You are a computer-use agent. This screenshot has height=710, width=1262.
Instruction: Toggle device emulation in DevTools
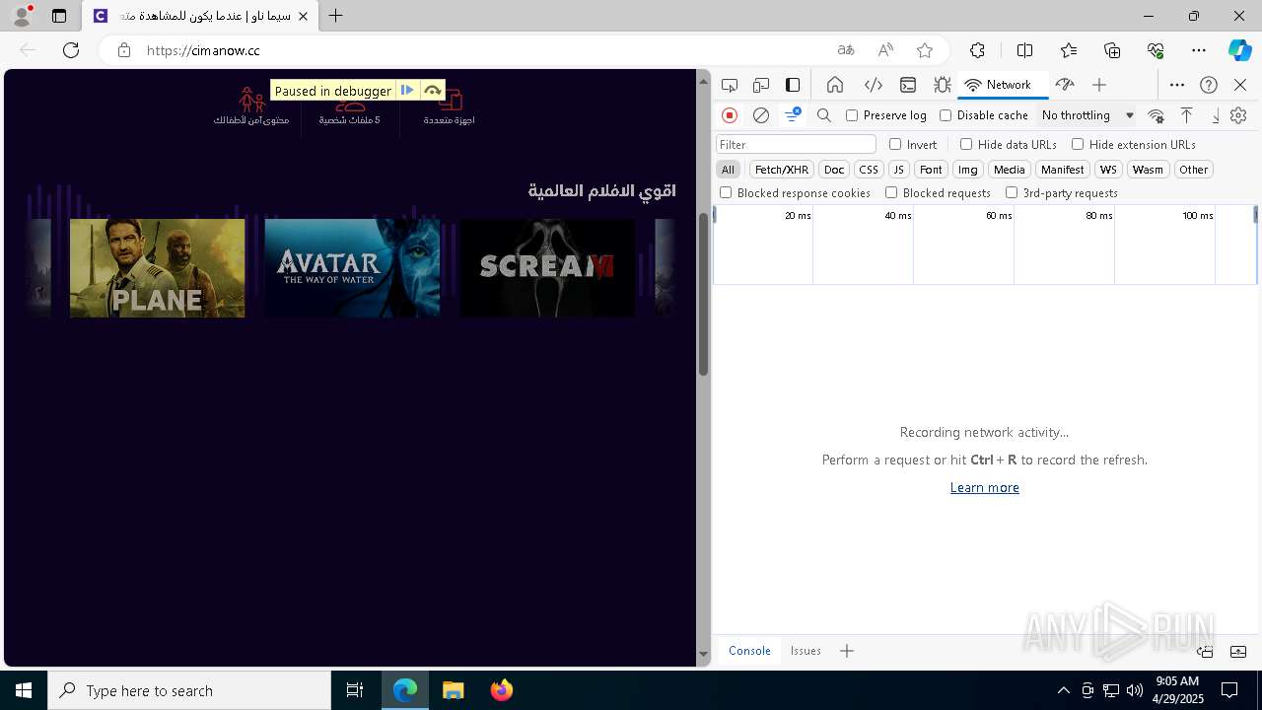pos(761,85)
